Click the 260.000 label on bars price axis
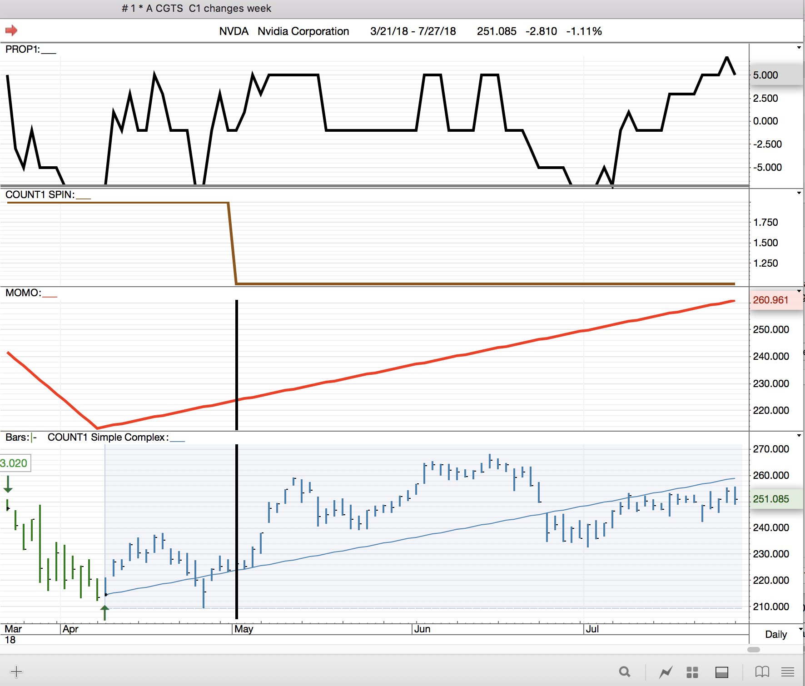This screenshot has width=805, height=686. coord(771,475)
